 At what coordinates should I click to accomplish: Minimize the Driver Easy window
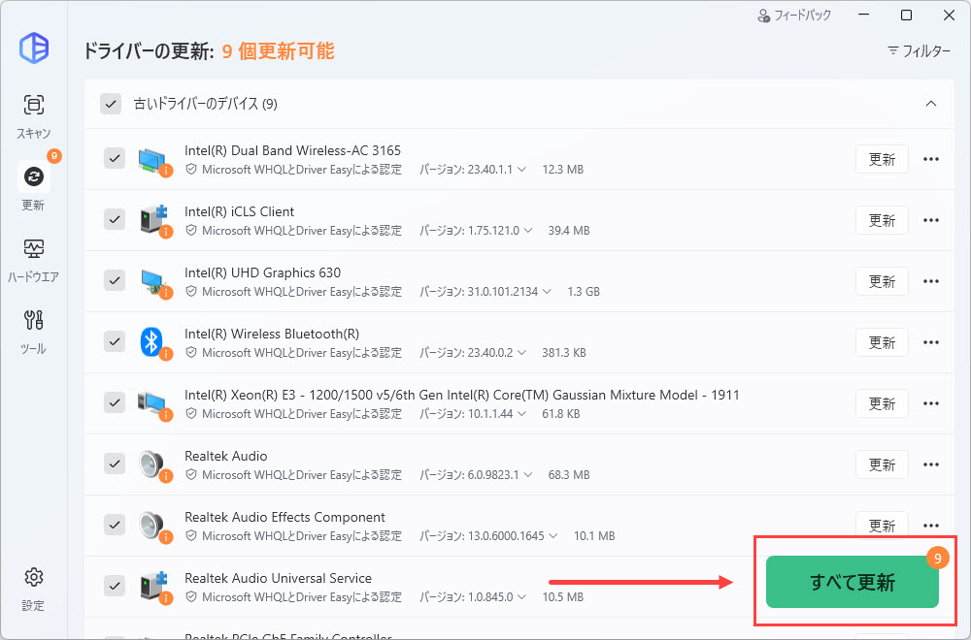pos(863,16)
